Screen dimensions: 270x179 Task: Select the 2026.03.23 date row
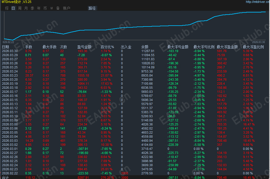[x=10, y=75]
